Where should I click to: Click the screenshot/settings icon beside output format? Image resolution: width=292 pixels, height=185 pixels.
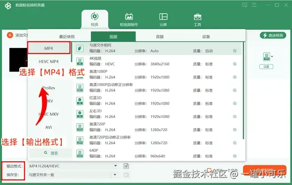tap(126, 166)
